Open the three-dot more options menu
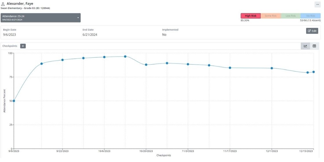Viewport: 324px width, 162px height. point(317,4)
